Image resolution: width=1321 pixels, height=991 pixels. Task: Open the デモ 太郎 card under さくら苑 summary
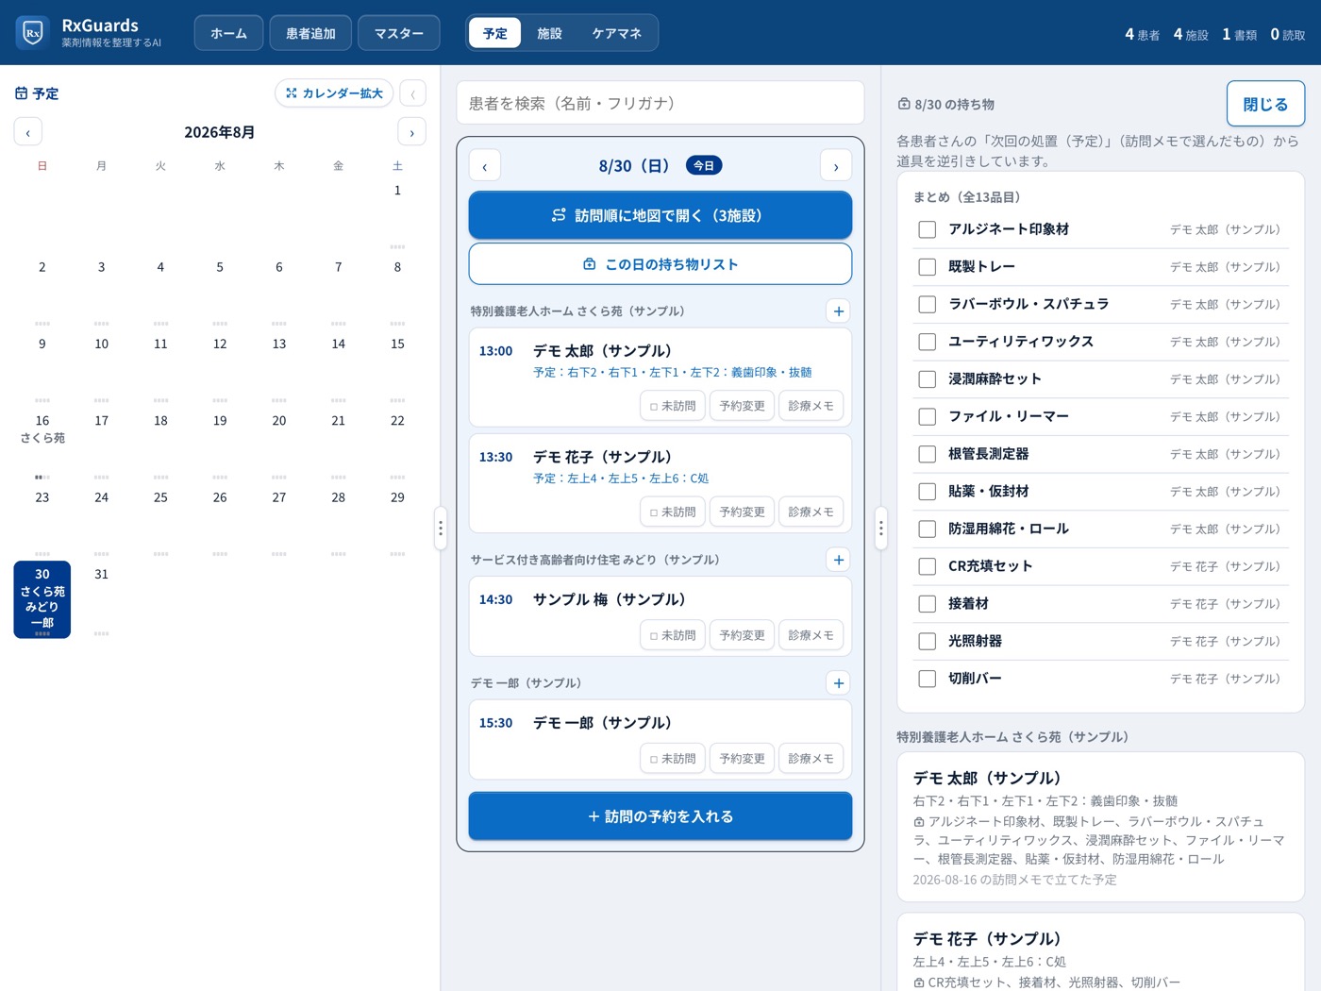[1100, 828]
